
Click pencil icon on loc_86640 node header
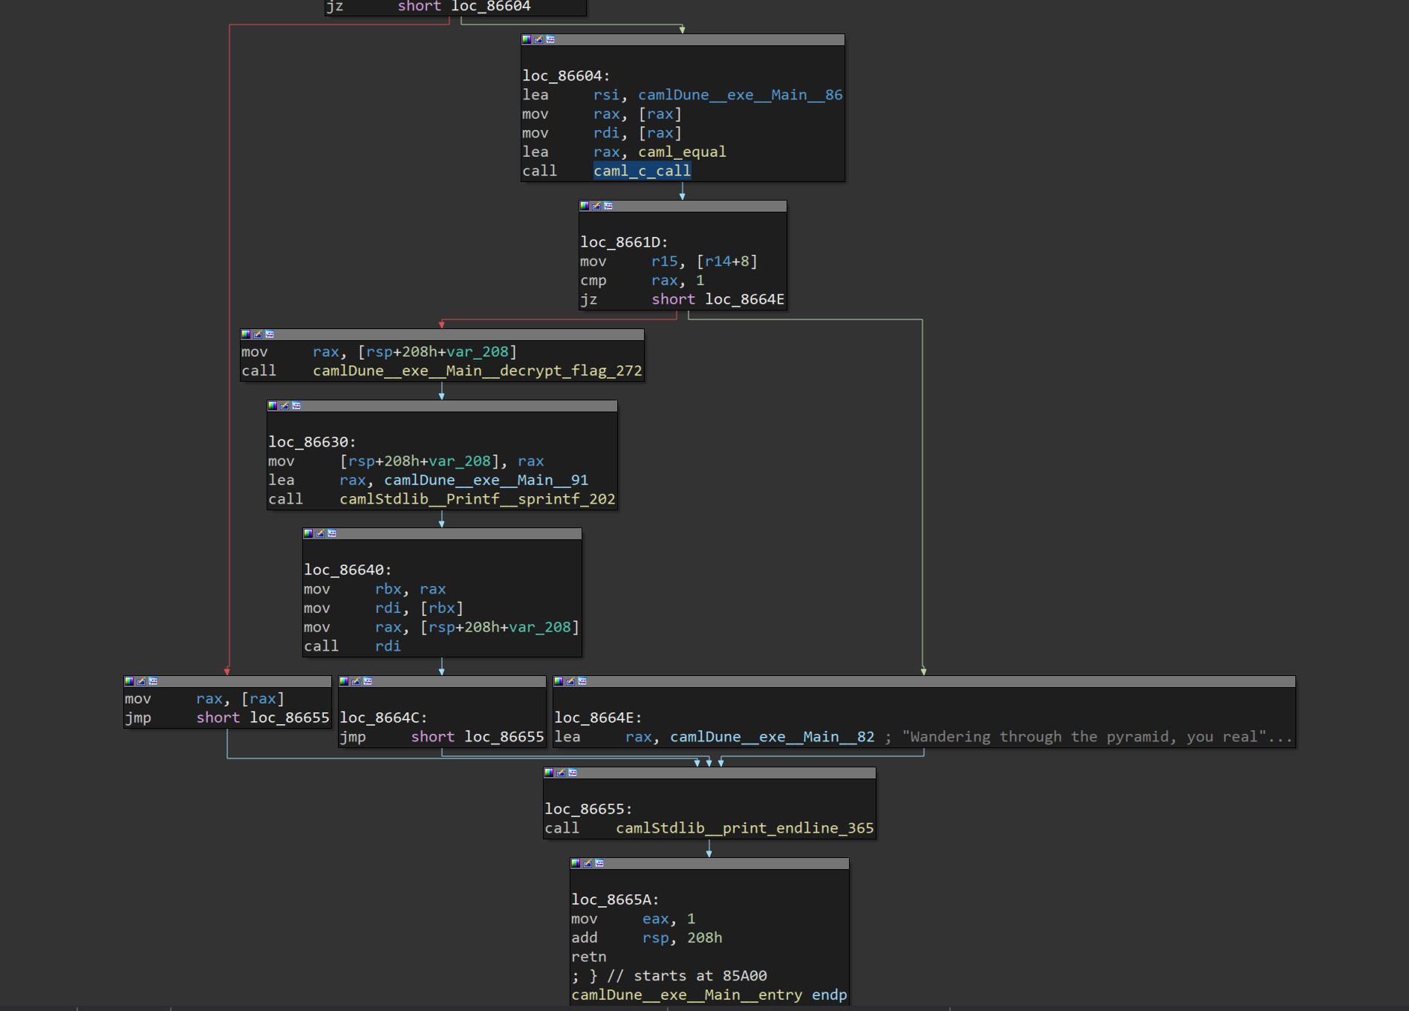click(x=320, y=533)
